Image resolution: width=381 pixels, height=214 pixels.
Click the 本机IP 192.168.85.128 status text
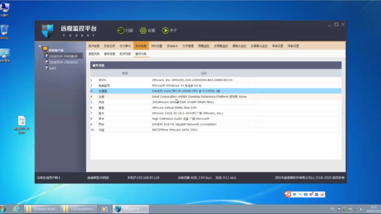pyautogui.click(x=143, y=178)
